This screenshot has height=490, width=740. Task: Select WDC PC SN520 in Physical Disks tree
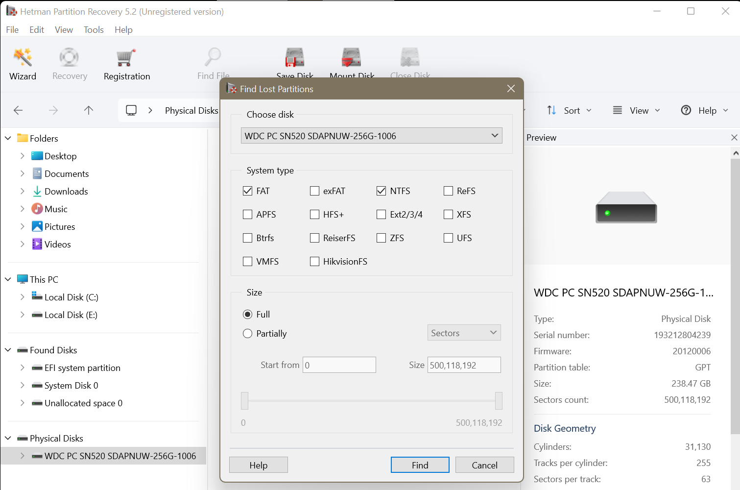point(103,456)
